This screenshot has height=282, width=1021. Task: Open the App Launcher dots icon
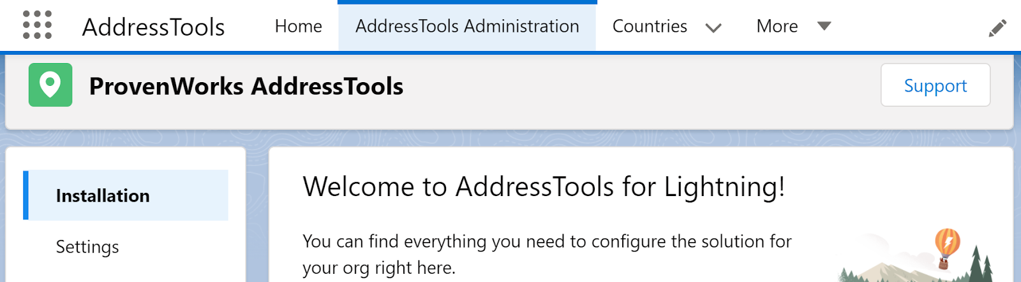tap(37, 25)
